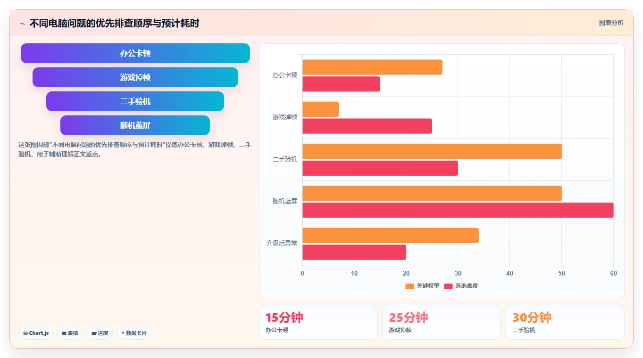Click the 进度 tag chip

pyautogui.click(x=100, y=333)
